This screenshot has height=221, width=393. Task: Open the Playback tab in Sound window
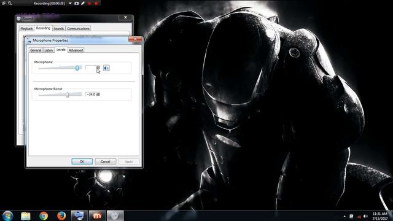[x=26, y=29]
